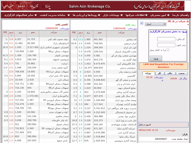Select سیمان شاهرود row
The width and height of the screenshot is (191, 143).
pos(36,116)
